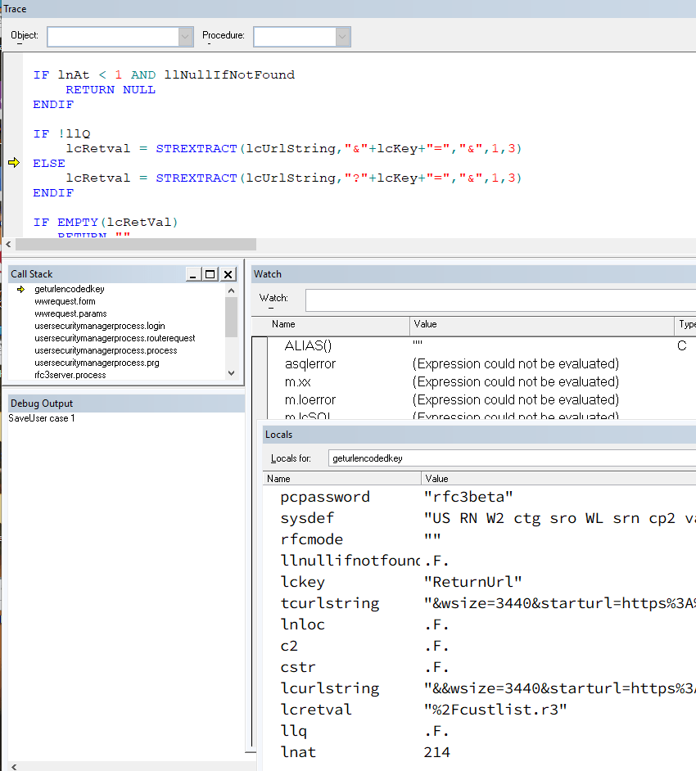Click the Call Stack scroll up arrow
The height and width of the screenshot is (771, 696).
point(231,291)
